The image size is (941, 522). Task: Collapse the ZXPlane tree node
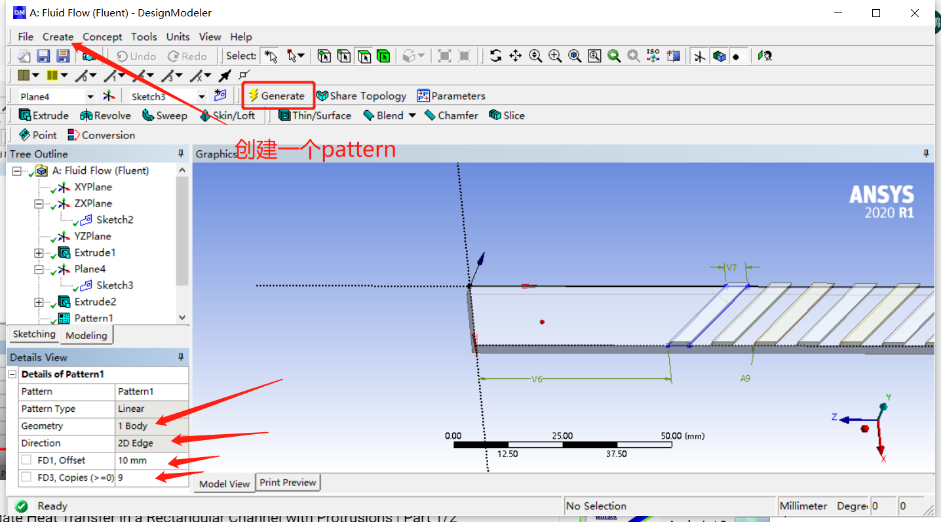click(39, 204)
